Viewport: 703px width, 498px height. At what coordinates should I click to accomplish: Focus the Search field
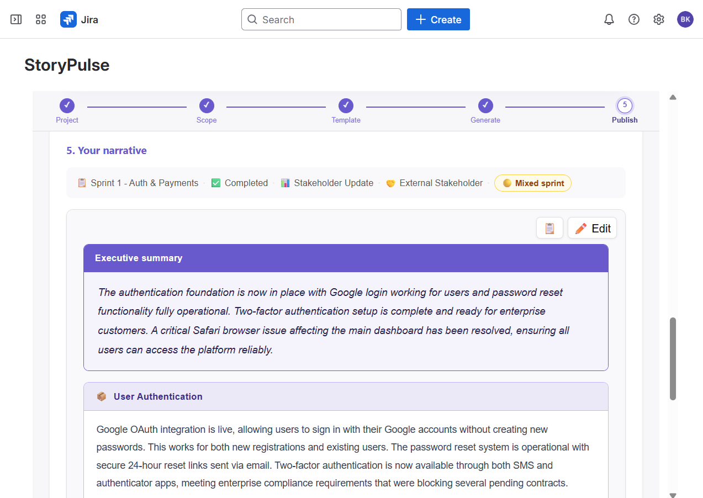(321, 19)
